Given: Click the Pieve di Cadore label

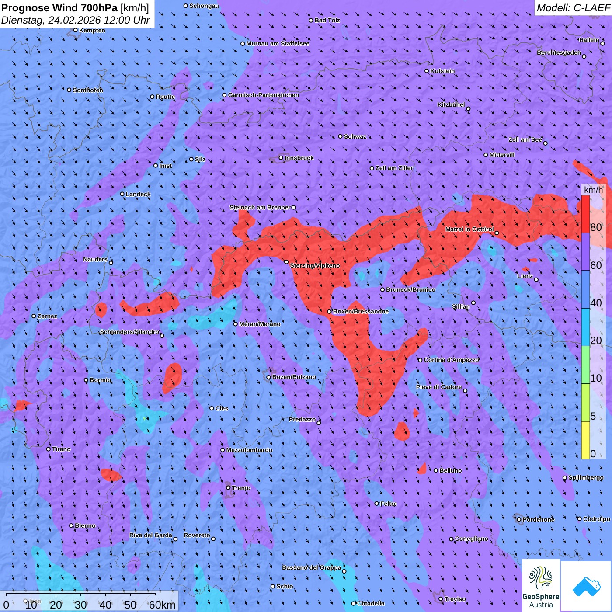Looking at the screenshot, I should click(x=439, y=387).
